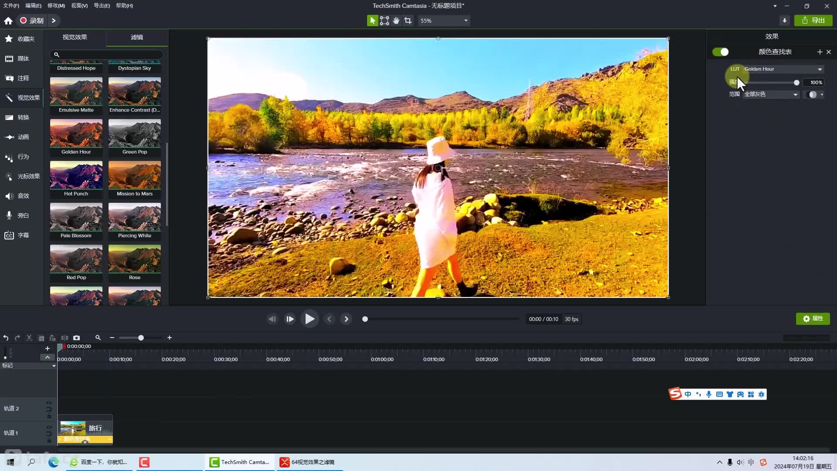Show hidden system tray icons chevron
Image resolution: width=837 pixels, height=471 pixels.
719,462
